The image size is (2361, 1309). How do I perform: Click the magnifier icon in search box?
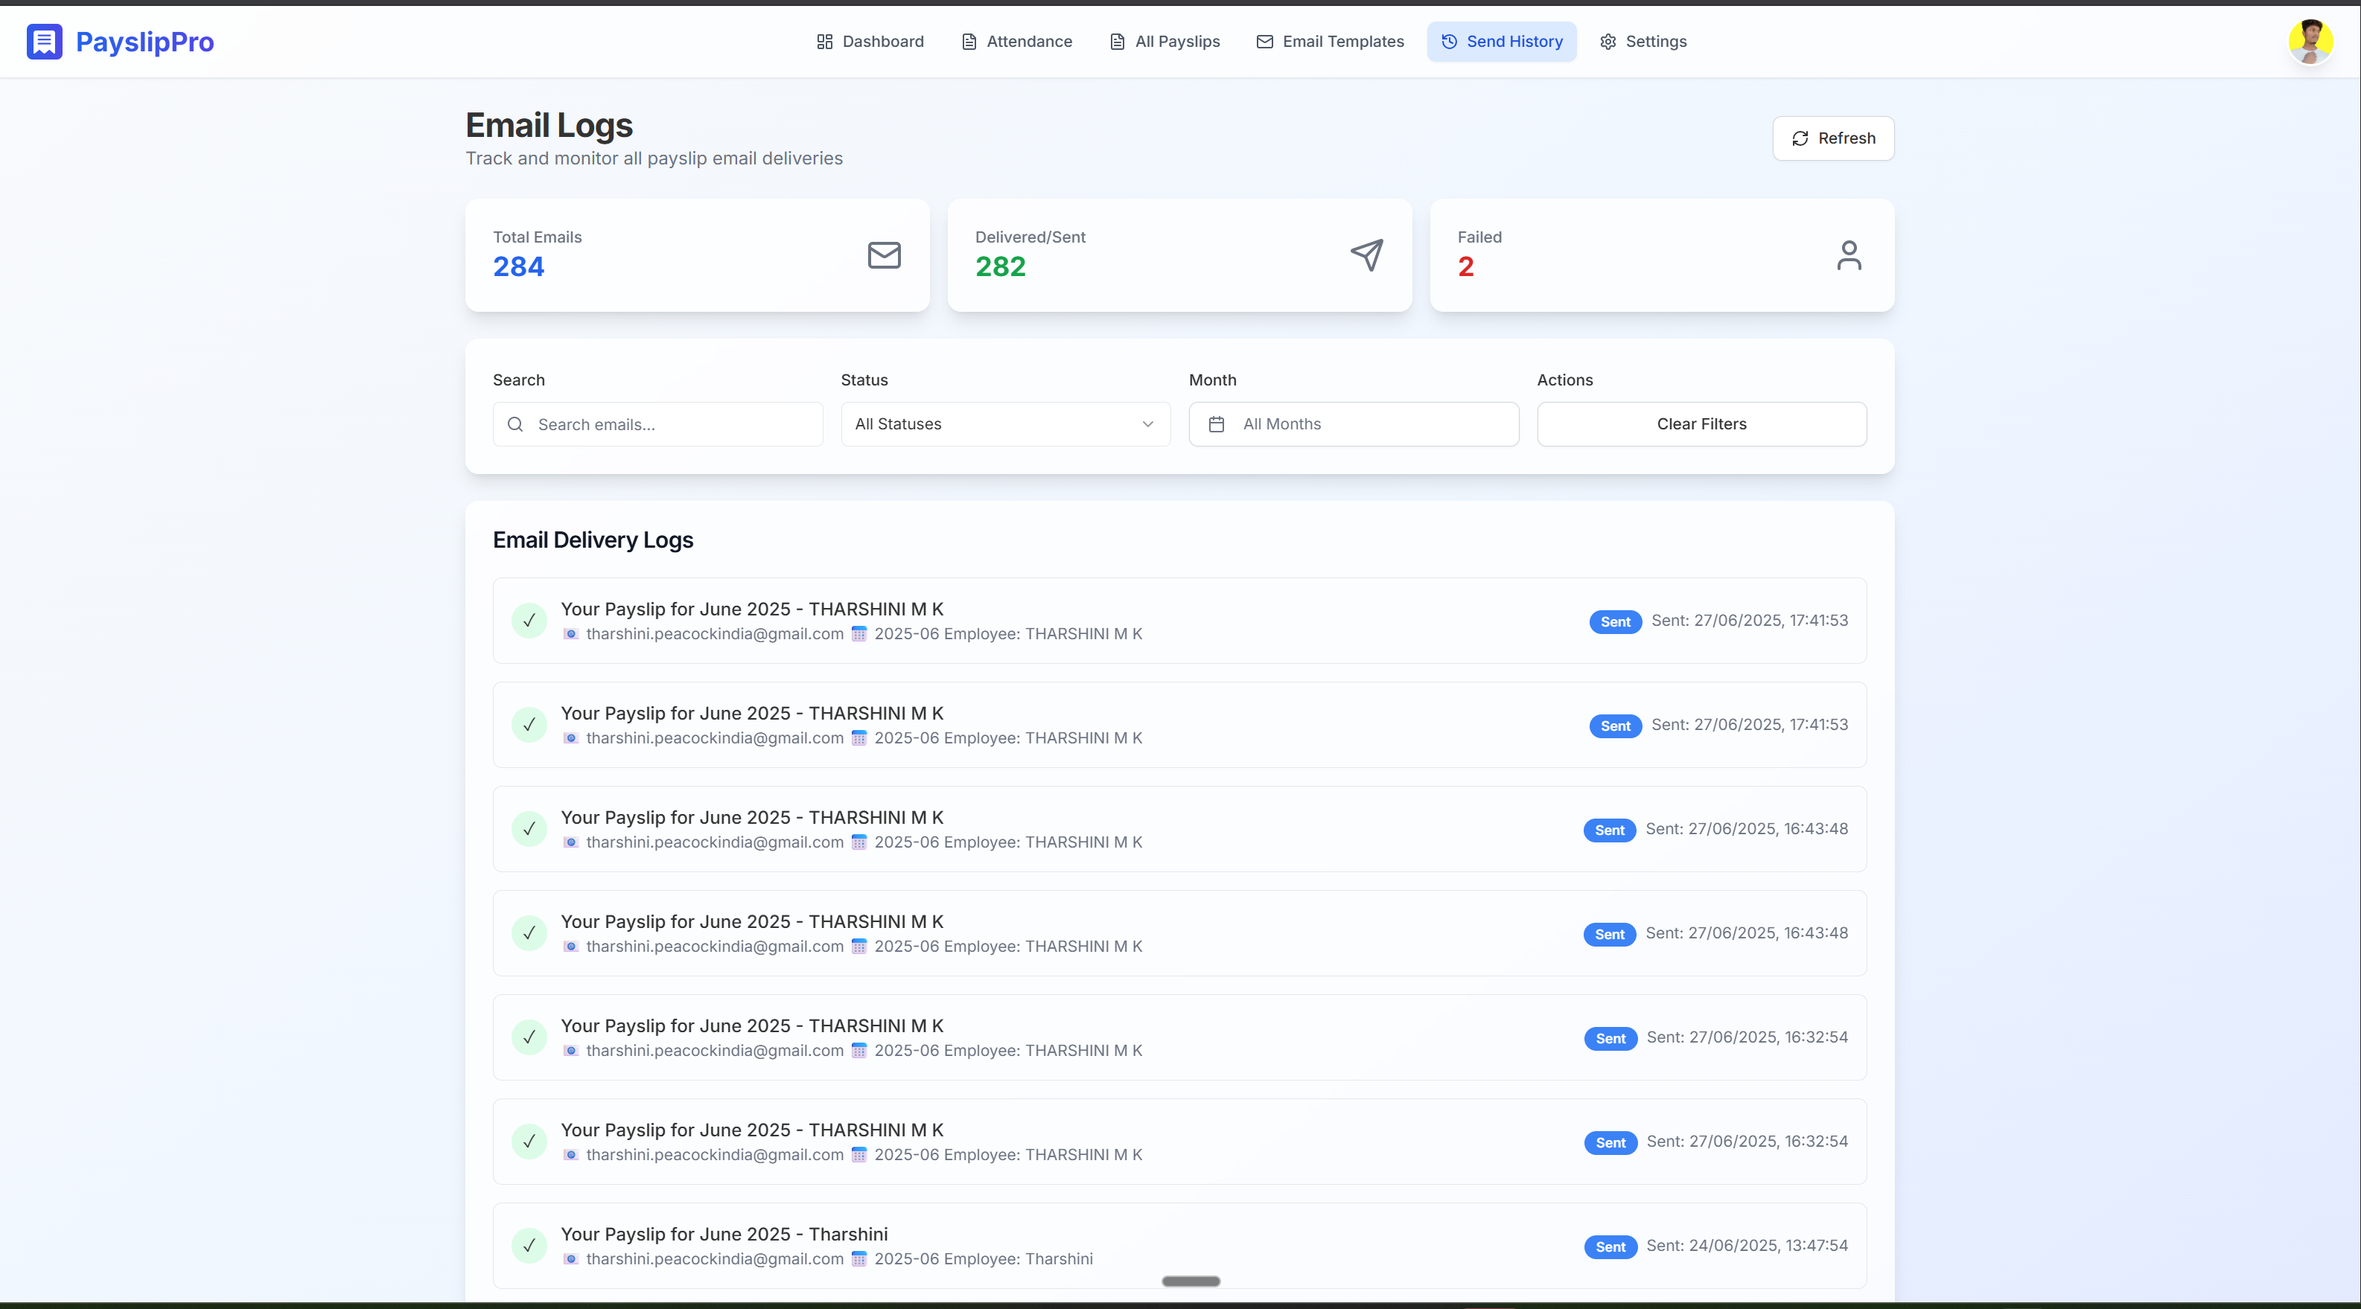coord(515,424)
